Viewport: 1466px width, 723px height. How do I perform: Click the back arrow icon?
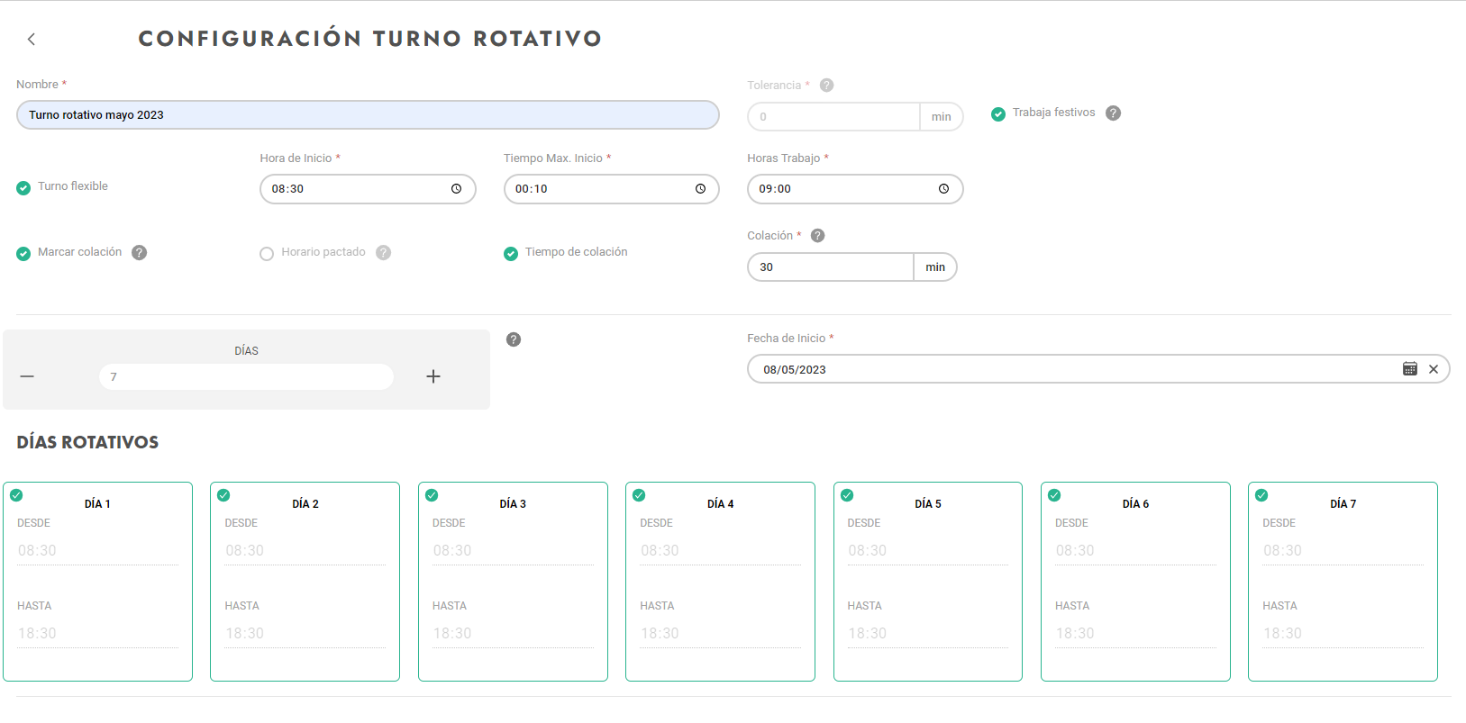pyautogui.click(x=32, y=39)
